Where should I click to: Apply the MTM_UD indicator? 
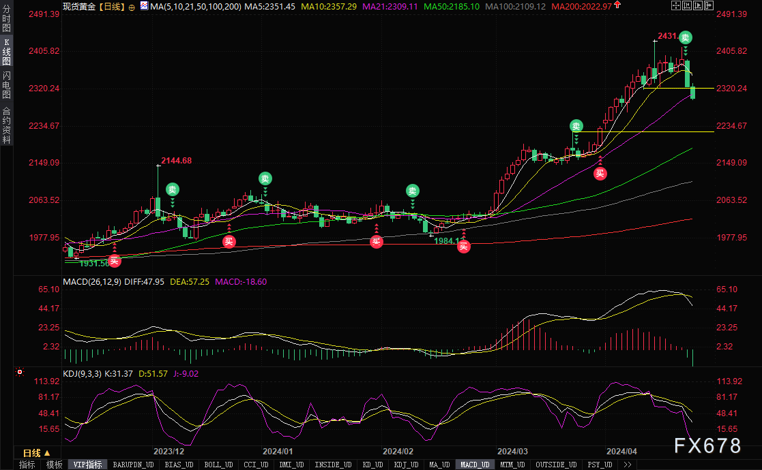[x=512, y=465]
